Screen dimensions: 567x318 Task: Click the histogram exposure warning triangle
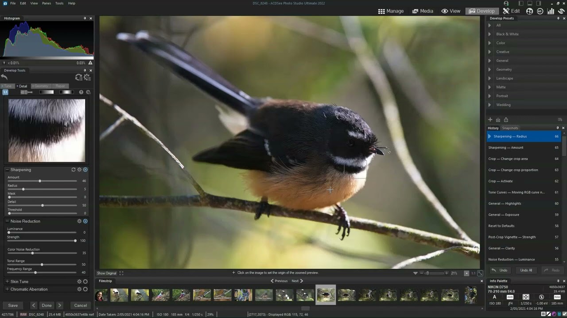tap(90, 63)
